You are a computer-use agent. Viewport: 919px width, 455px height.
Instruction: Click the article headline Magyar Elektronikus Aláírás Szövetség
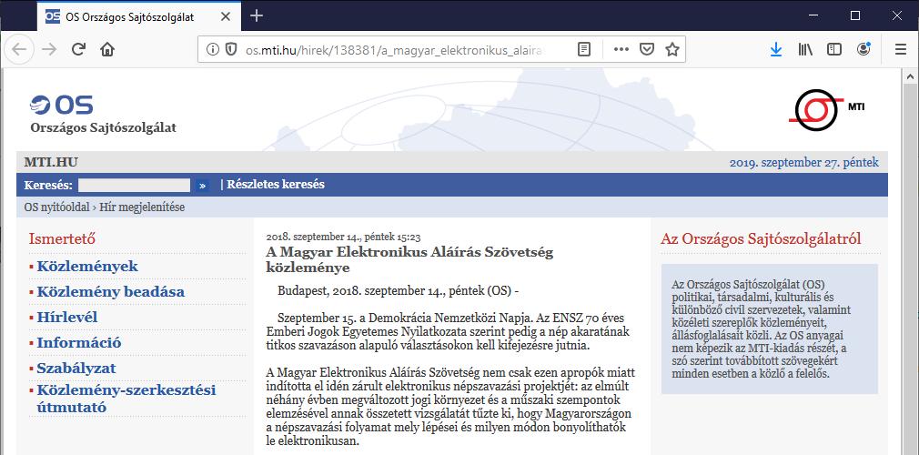[x=409, y=259]
